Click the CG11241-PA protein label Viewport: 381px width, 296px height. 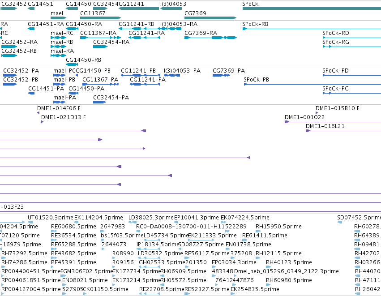tap(148, 80)
